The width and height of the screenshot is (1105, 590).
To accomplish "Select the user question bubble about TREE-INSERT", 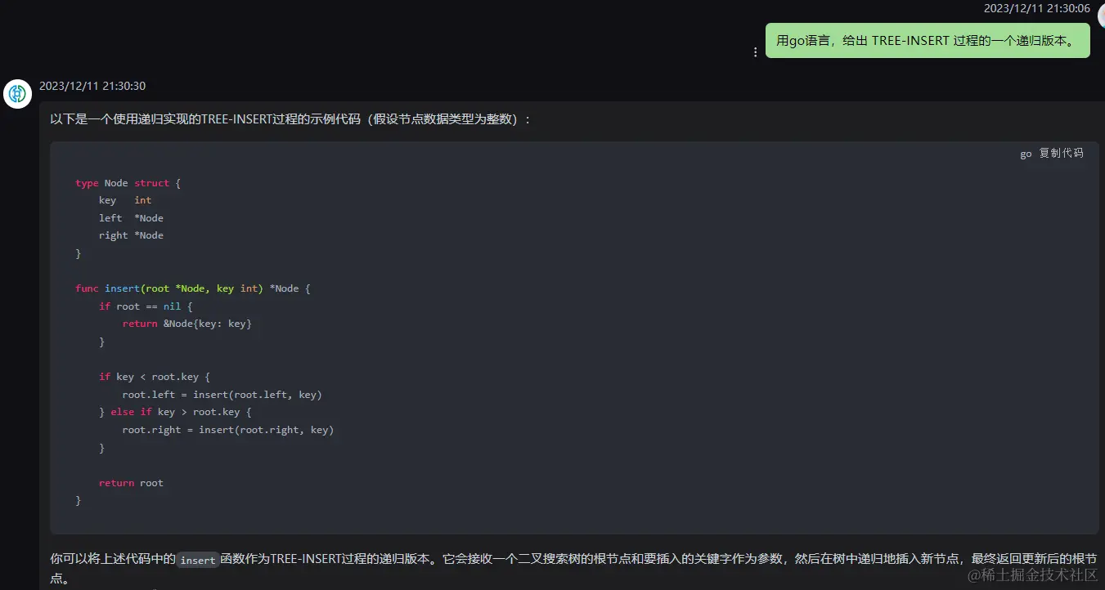I will pyautogui.click(x=928, y=39).
